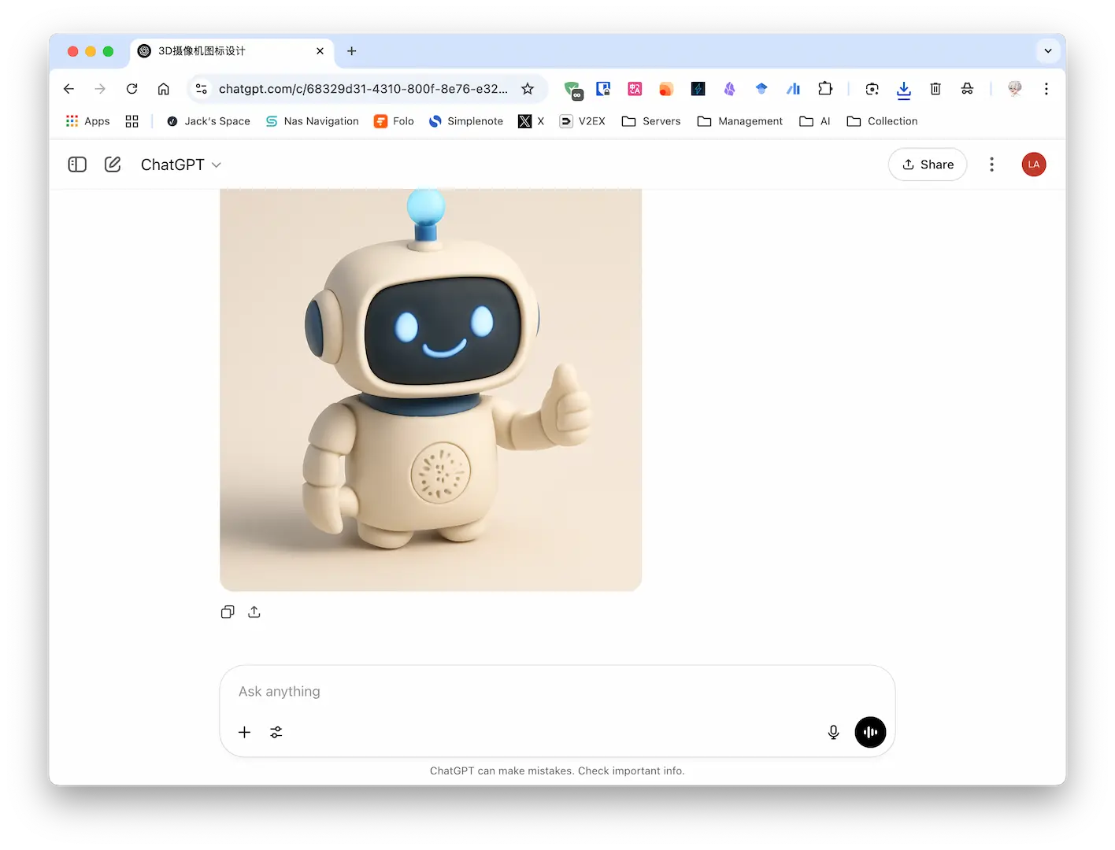The height and width of the screenshot is (850, 1115).
Task: Click the Share button
Action: coord(928,164)
